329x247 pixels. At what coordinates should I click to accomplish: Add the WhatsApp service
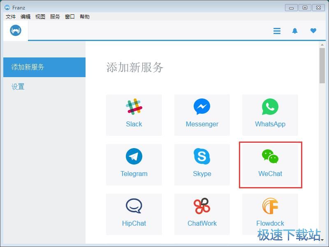(x=270, y=115)
